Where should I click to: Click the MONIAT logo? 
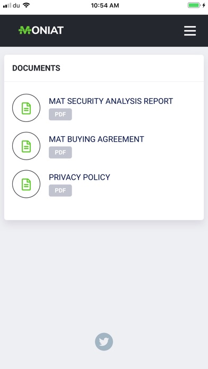coord(41,30)
